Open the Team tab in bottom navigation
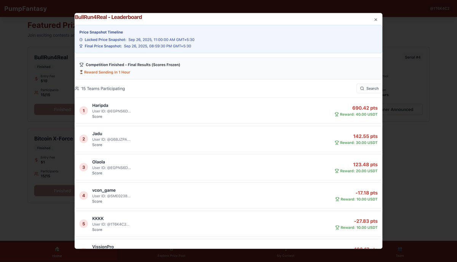This screenshot has height=262, width=457. tap(400, 252)
